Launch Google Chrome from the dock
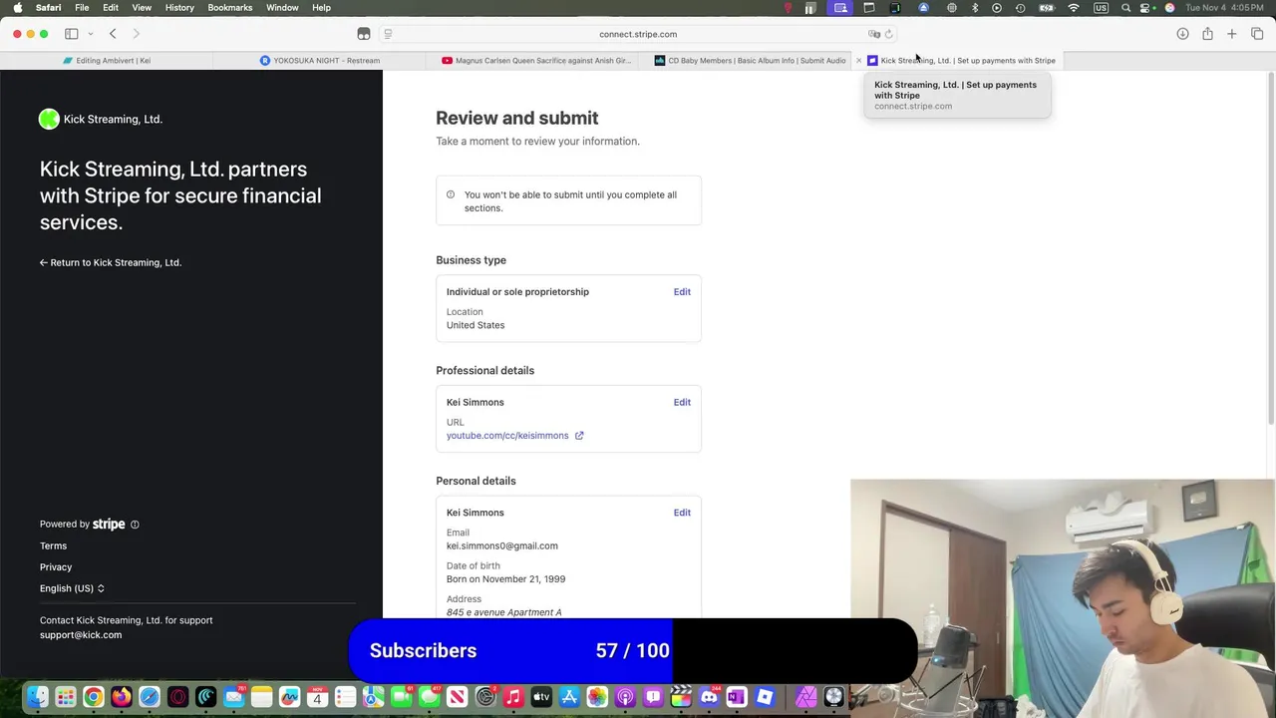This screenshot has width=1276, height=718. coord(93,697)
